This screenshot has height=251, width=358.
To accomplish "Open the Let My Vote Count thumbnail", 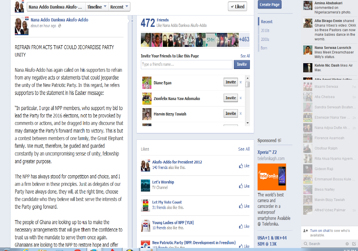I will click(145, 206).
